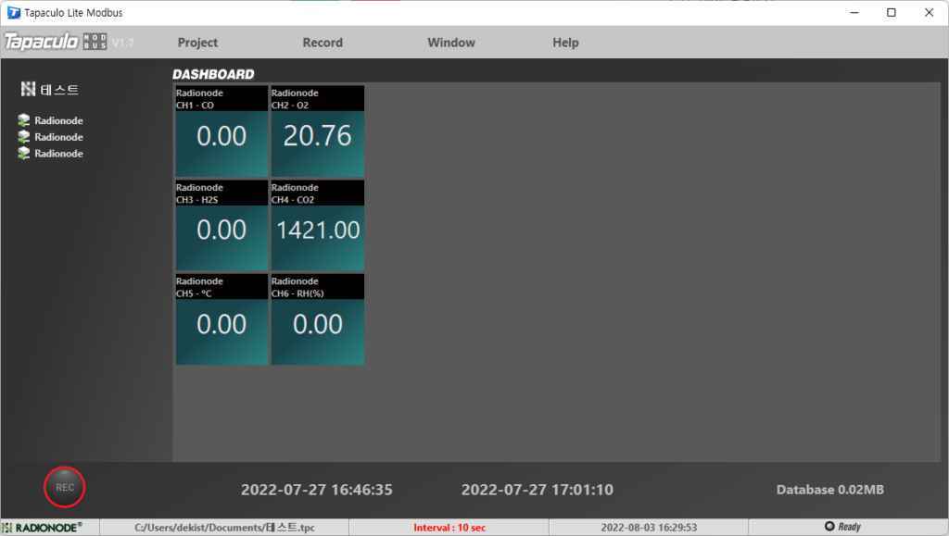Click the 2022-08-03 16:29:53 status bar clock
Screen dimensions: 949x536
tap(649, 528)
